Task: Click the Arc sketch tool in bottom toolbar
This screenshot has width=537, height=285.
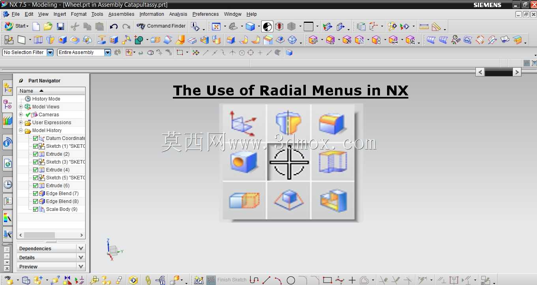Action: [x=278, y=280]
